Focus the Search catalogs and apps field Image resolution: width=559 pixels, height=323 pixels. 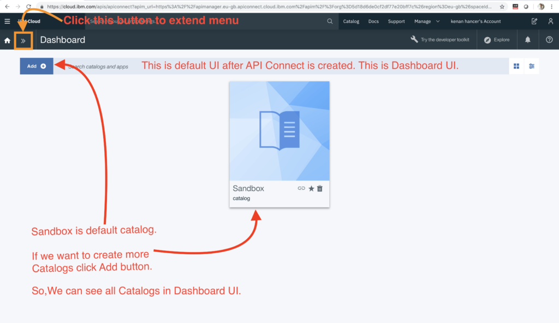[x=281, y=67]
